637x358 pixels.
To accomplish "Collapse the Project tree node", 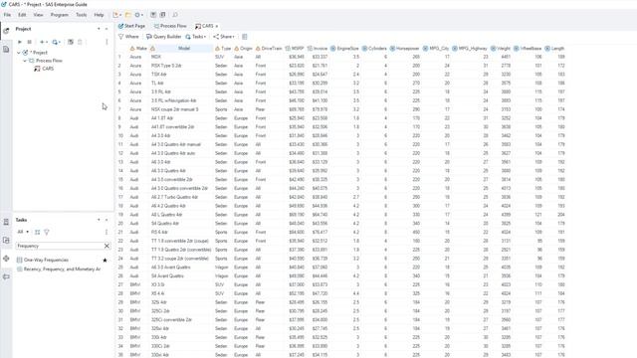I will click(18, 53).
